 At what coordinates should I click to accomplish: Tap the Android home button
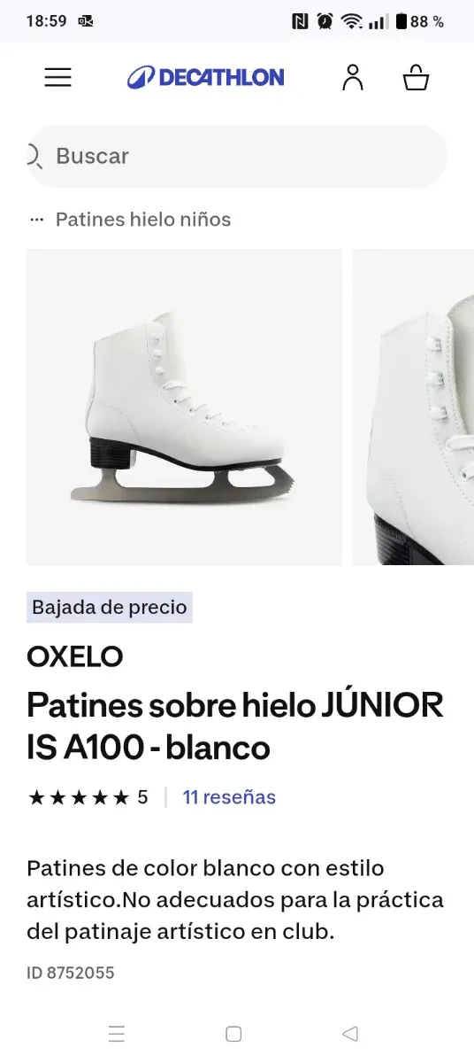233,1034
